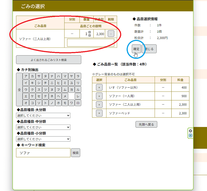This screenshot has width=207, height=191.
Task: Select the 全 kana filter button
Action: tap(19, 90)
